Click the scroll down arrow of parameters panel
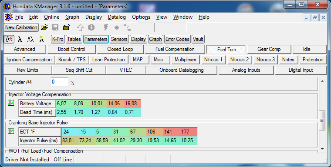The image size is (331, 167). [x=322, y=149]
